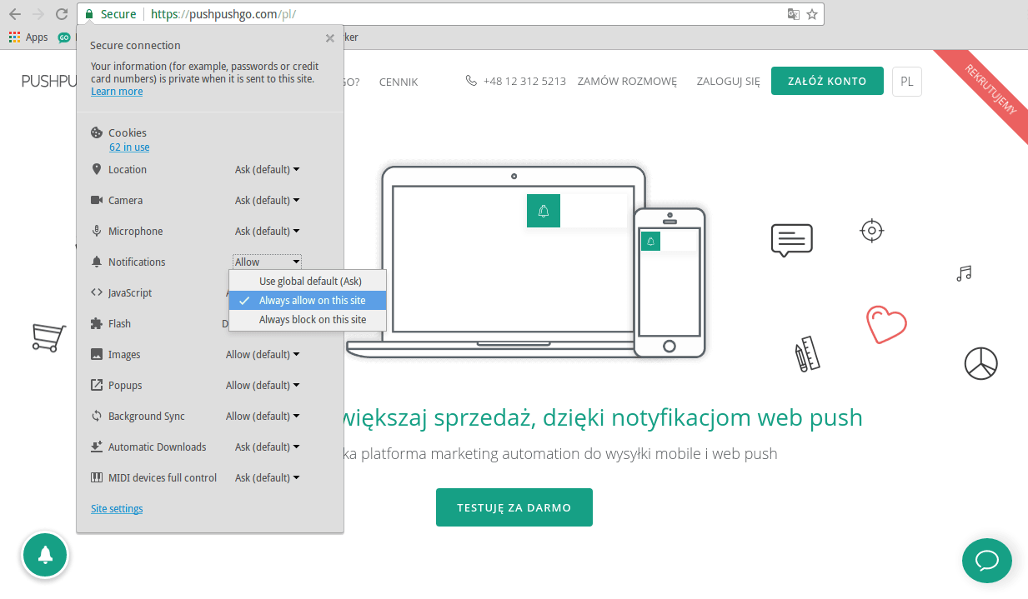Choose Always block on this site
Screen dimensions: 1028x599
pyautogui.click(x=308, y=320)
